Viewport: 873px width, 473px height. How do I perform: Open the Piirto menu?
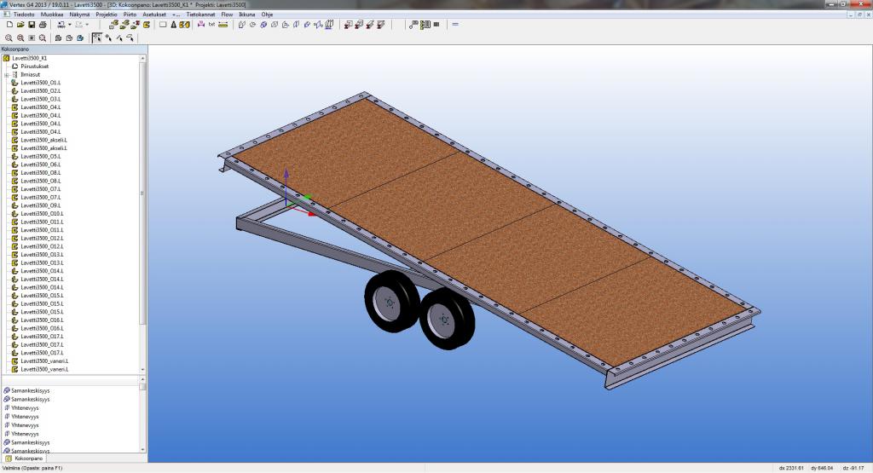(x=130, y=14)
